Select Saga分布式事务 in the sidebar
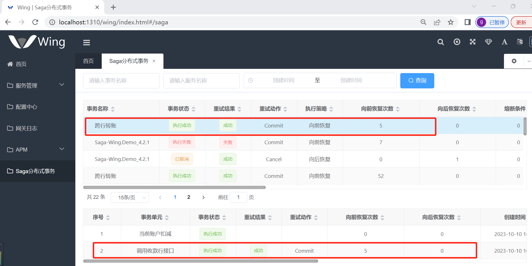Screen dimensions: 532x266 click(x=38, y=171)
